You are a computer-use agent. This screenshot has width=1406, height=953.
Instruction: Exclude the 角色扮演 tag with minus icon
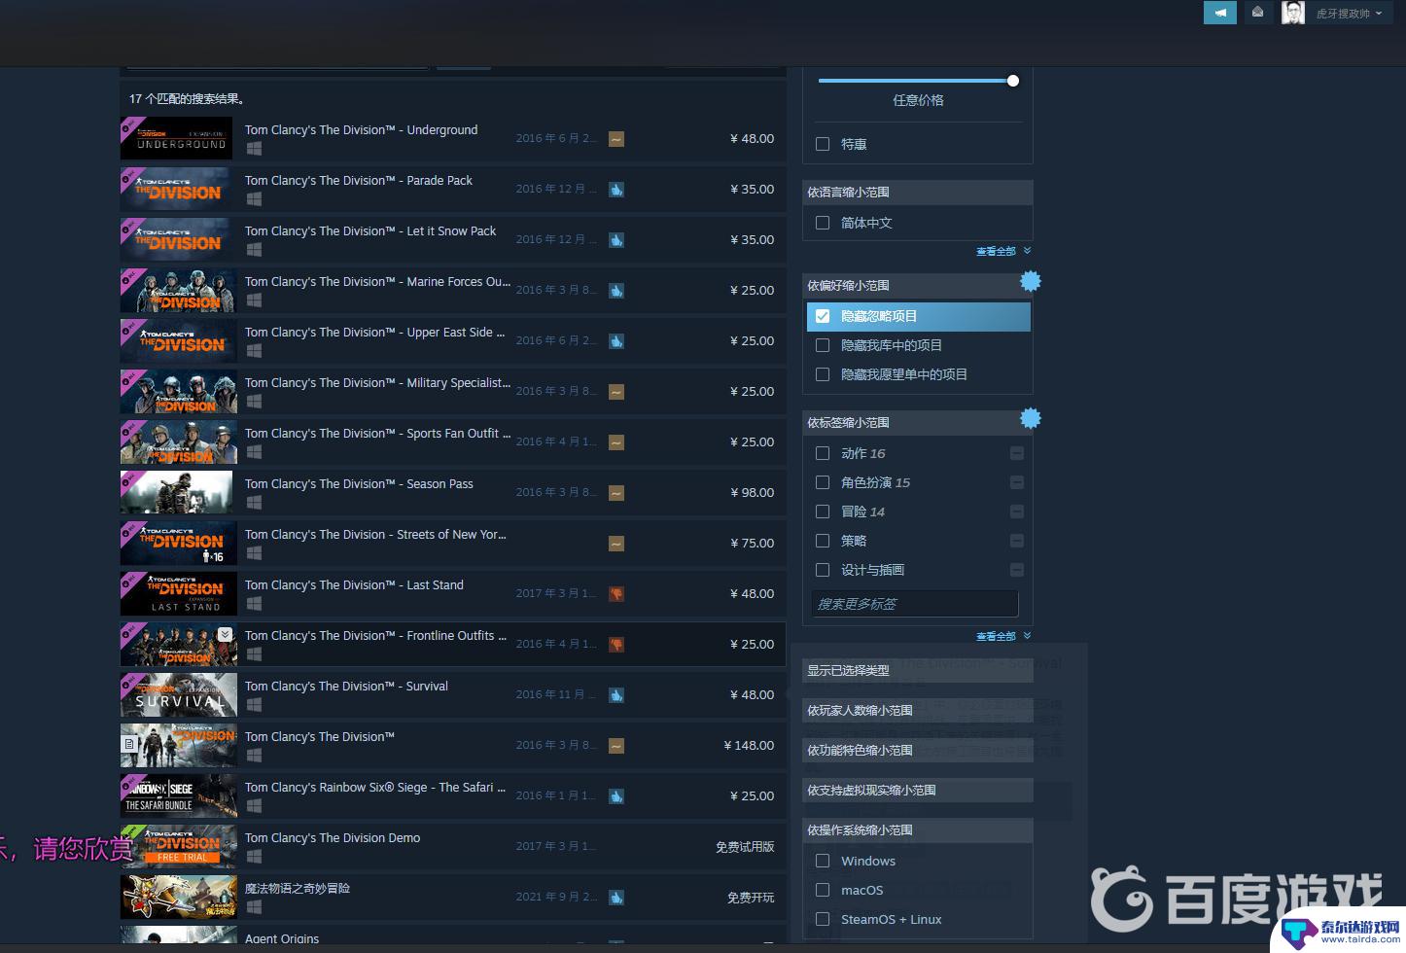tap(1017, 482)
